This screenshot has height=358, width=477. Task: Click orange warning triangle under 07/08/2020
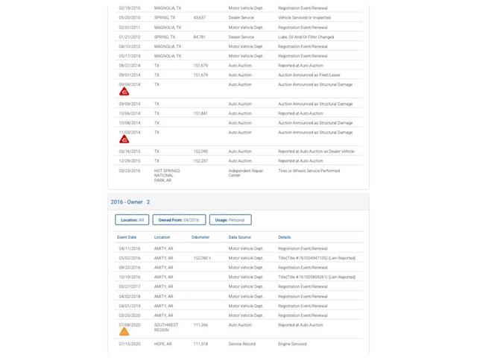pyautogui.click(x=124, y=331)
